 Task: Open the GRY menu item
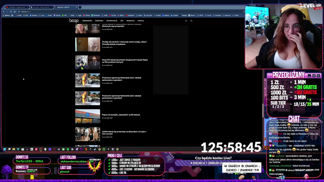[122, 21]
